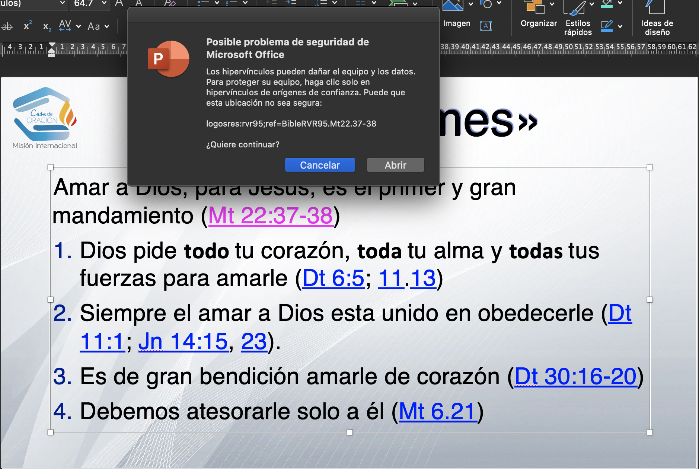The width and height of the screenshot is (699, 469).
Task: Toggle superscript formatting
Action: pos(28,26)
